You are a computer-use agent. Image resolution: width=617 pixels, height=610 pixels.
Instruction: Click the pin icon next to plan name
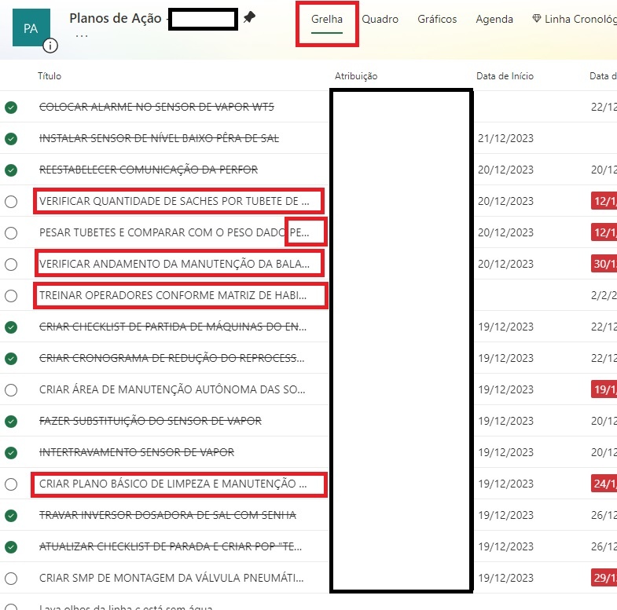pos(249,17)
